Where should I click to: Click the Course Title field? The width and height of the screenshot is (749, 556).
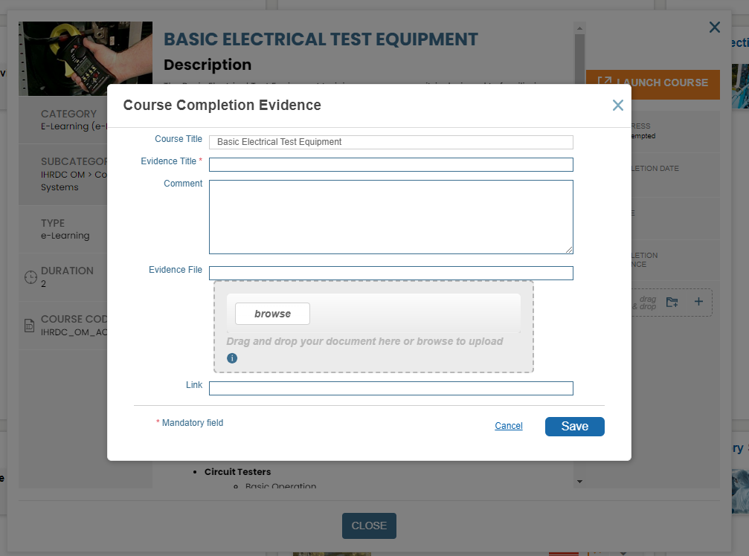pos(390,142)
